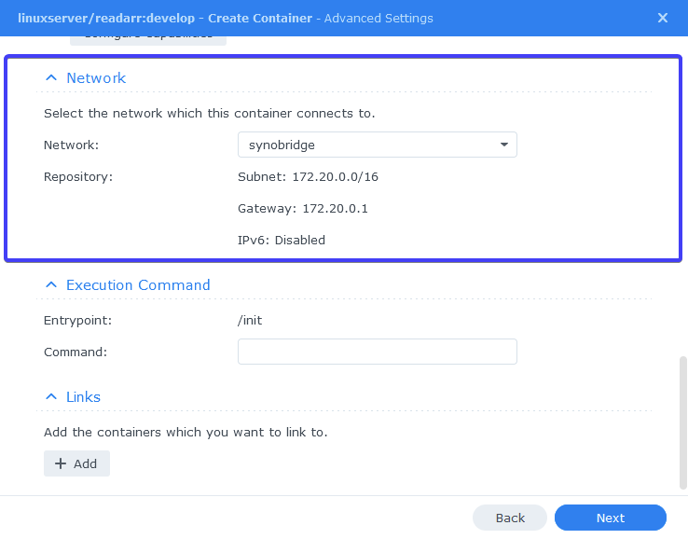688x539 pixels.
Task: Collapse the Links section chevron
Action: pyautogui.click(x=51, y=396)
